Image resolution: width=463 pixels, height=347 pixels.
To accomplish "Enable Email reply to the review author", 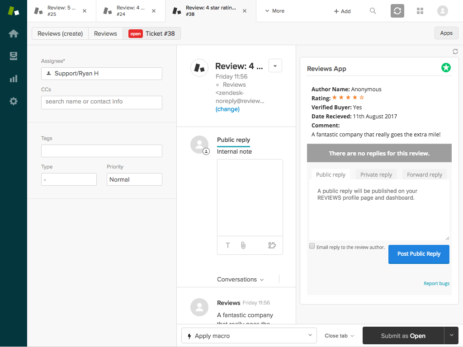I will 312,246.
